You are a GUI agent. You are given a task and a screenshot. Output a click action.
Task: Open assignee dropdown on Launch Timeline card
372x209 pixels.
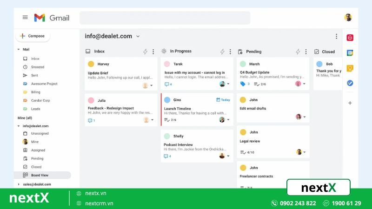[x=228, y=120]
